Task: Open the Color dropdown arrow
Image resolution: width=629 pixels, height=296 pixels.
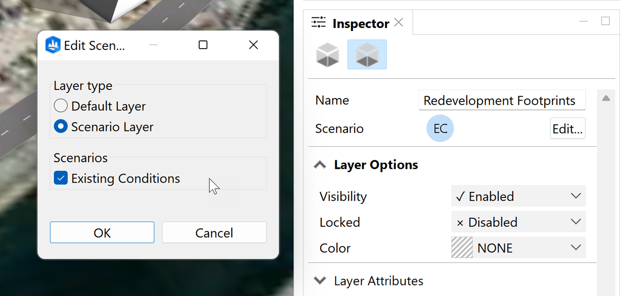Action: [x=576, y=248]
